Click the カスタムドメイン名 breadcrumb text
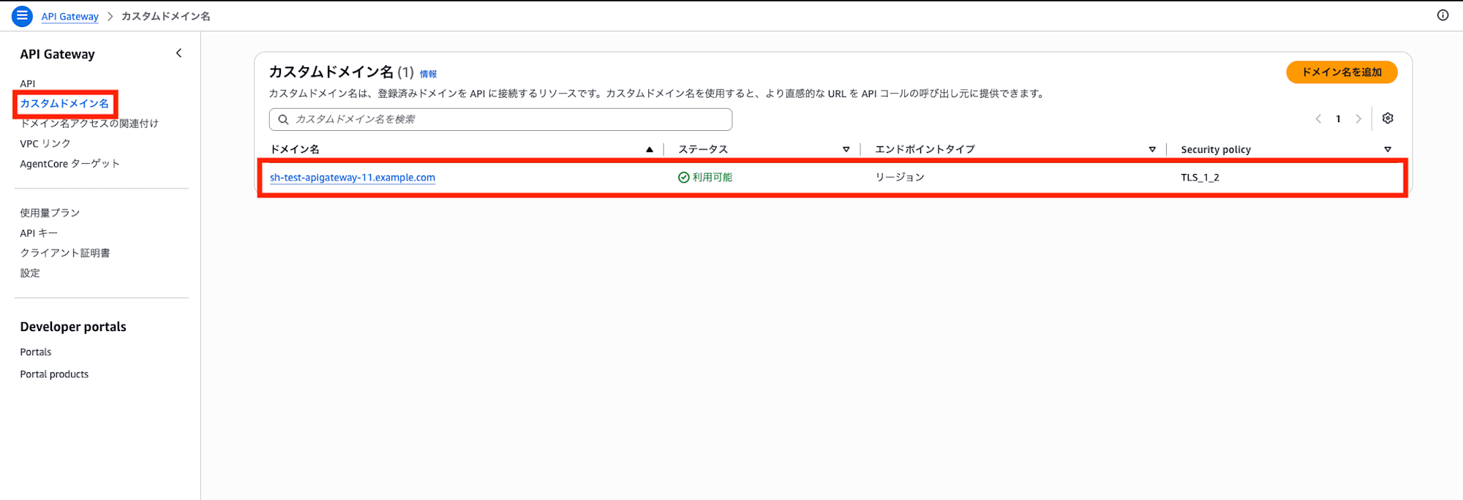 [165, 16]
